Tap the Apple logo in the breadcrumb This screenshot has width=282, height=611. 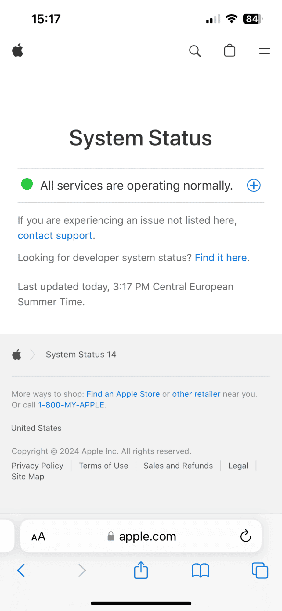coord(16,355)
